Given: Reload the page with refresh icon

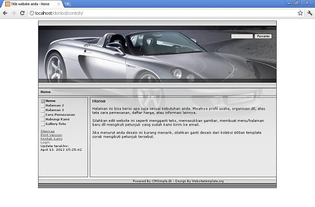Looking at the screenshot, I should pyautogui.click(x=22, y=13).
